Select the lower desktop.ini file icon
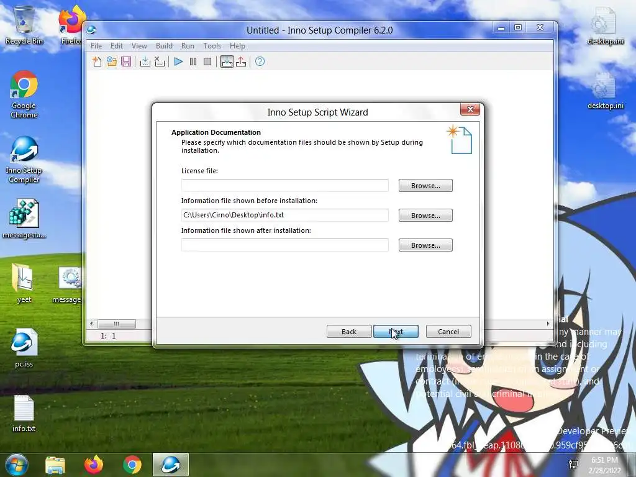The width and height of the screenshot is (636, 477). [x=606, y=90]
